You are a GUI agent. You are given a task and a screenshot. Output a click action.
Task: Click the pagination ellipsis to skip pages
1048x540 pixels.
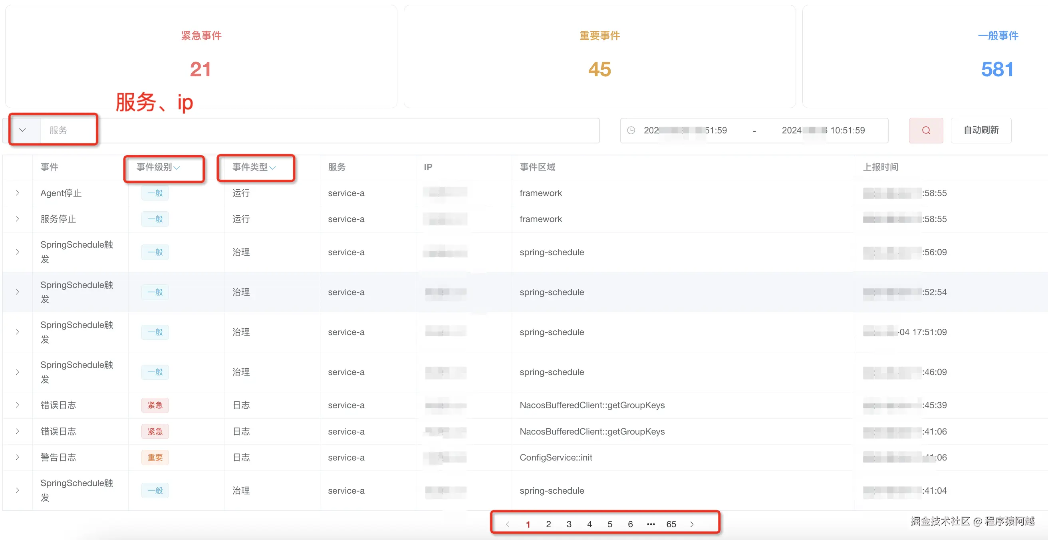[651, 524]
